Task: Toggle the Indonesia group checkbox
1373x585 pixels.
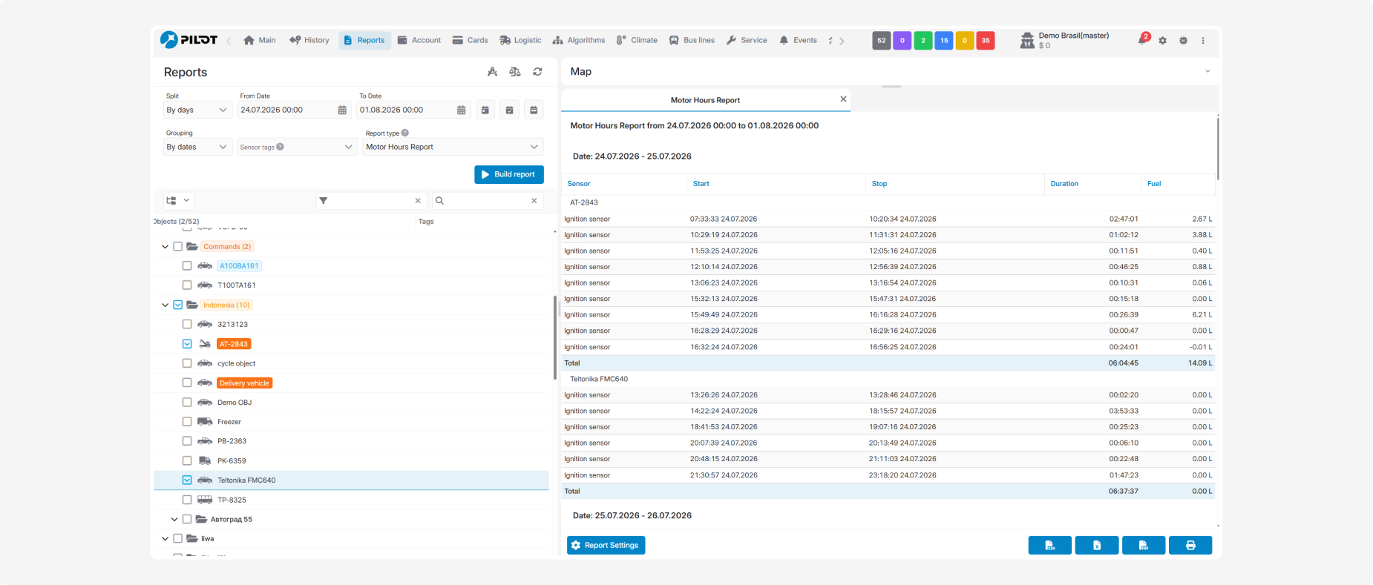Action: pos(178,305)
